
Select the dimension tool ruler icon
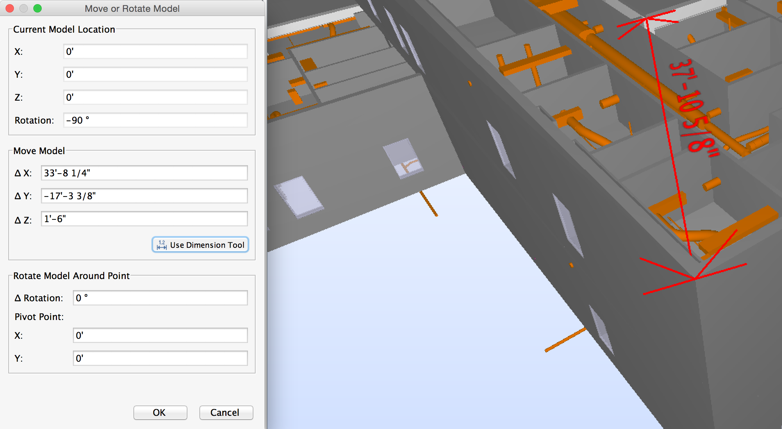pos(162,245)
